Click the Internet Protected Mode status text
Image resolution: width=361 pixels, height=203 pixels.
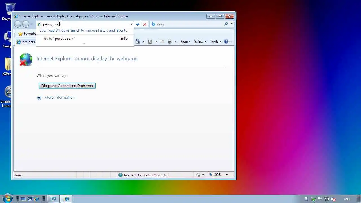coord(146,175)
